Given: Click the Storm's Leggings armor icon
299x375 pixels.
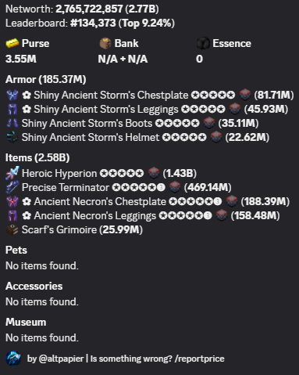Looking at the screenshot, I should [x=12, y=109].
